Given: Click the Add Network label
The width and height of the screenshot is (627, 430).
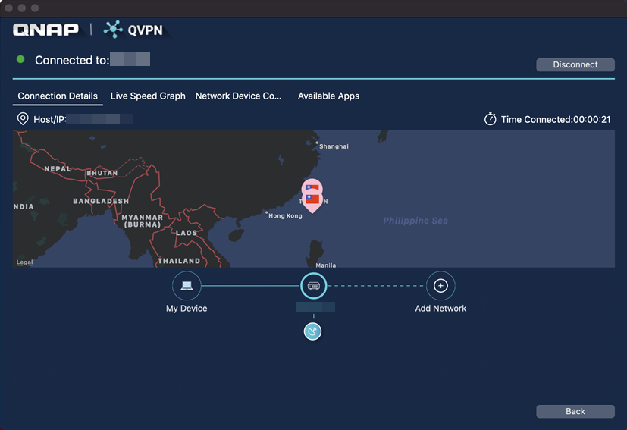Looking at the screenshot, I should tap(440, 309).
